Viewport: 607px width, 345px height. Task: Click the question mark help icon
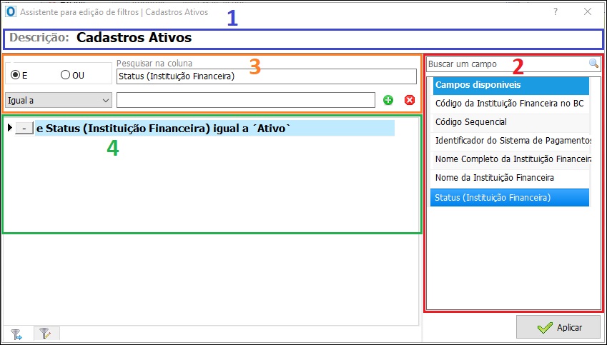point(556,11)
